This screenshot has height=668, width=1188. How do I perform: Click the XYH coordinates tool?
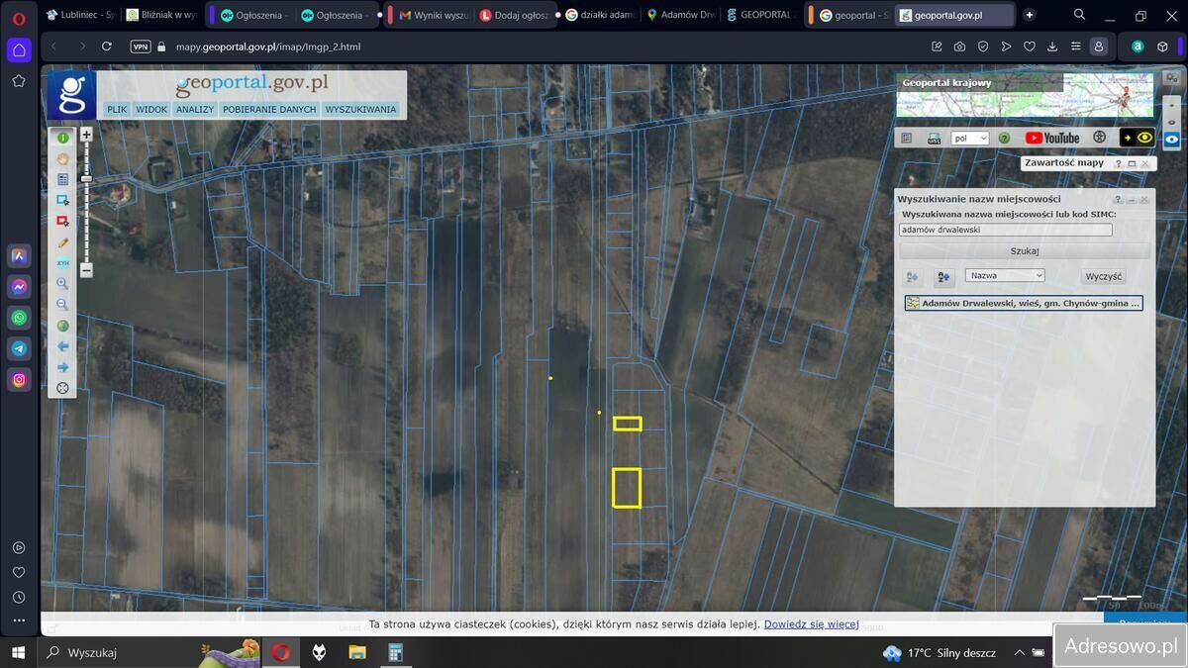pos(62,263)
